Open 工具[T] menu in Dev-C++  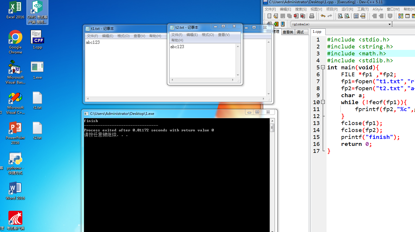[x=363, y=9]
